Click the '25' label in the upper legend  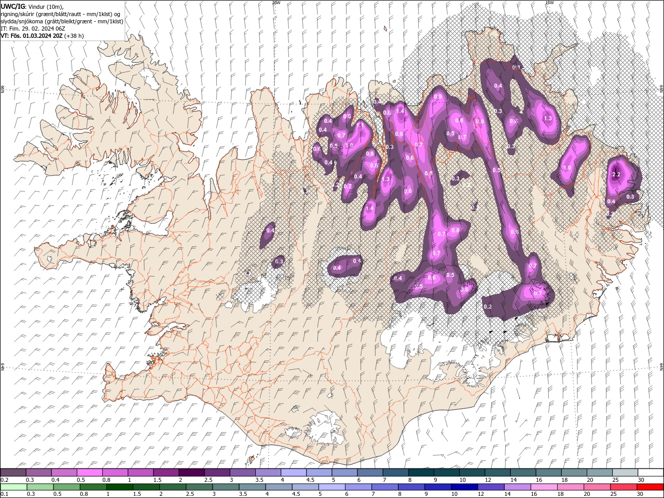(x=615, y=480)
